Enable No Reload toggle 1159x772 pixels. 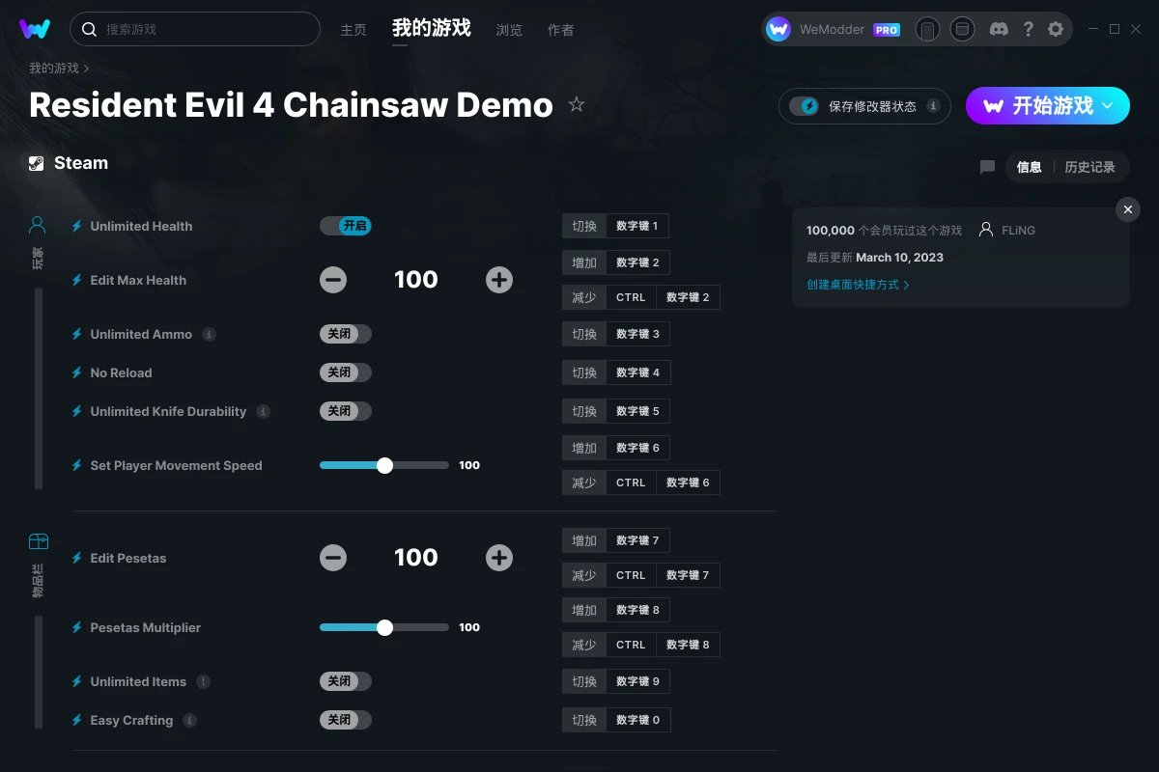click(x=346, y=372)
